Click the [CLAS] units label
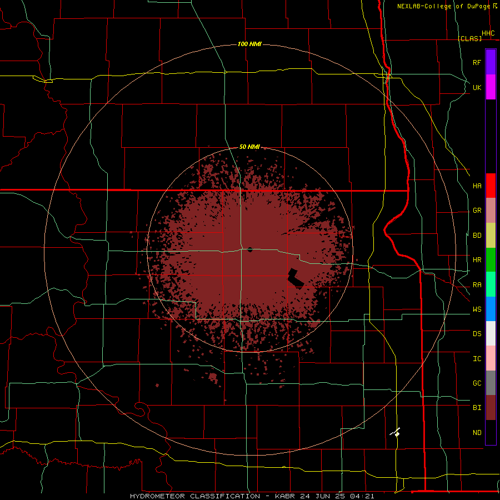 coord(469,38)
